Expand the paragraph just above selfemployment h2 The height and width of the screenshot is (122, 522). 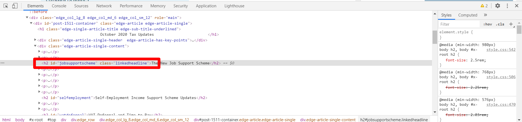point(39,92)
